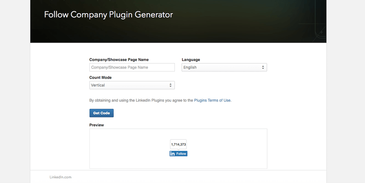
Task: Click the up-down arrows on the Vertical selector
Action: 170,85
